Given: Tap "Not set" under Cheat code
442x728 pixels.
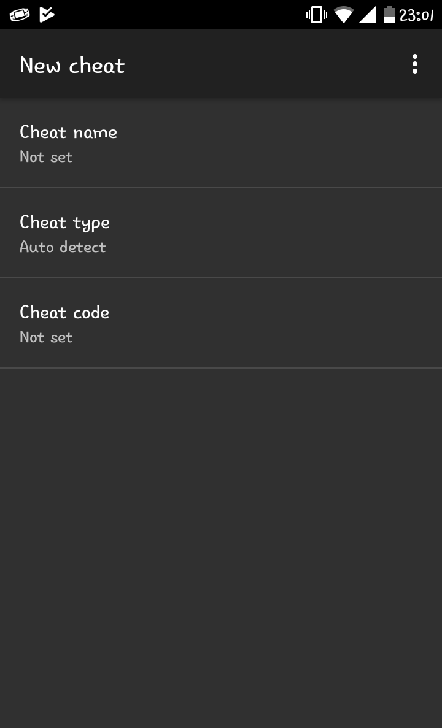Looking at the screenshot, I should [46, 337].
